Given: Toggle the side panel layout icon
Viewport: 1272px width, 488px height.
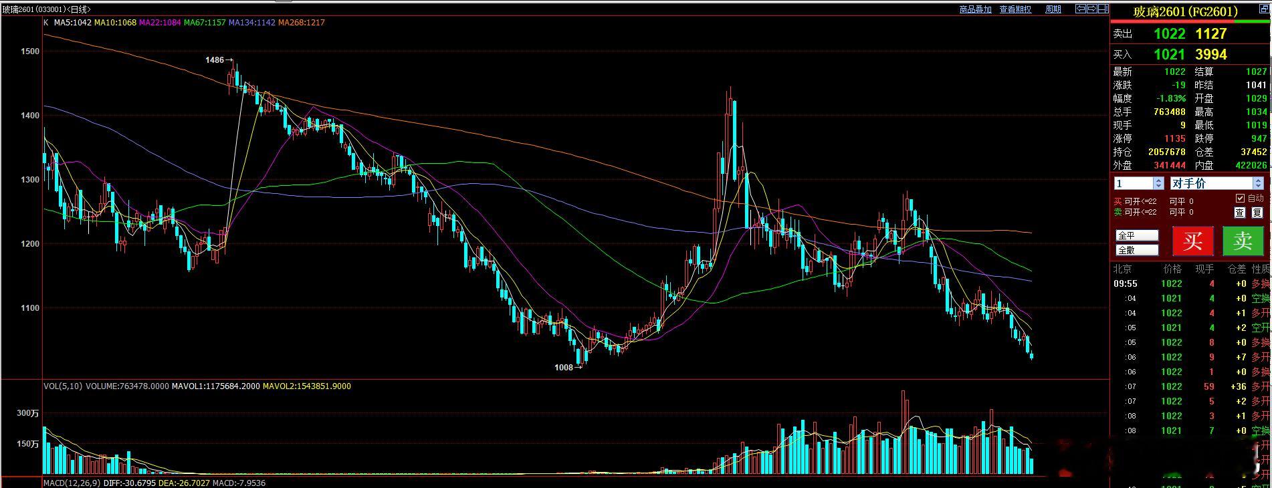Looking at the screenshot, I should tap(1103, 9).
